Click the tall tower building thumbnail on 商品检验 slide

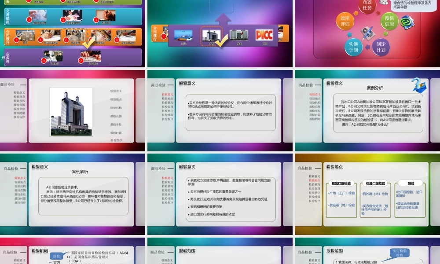71,112
